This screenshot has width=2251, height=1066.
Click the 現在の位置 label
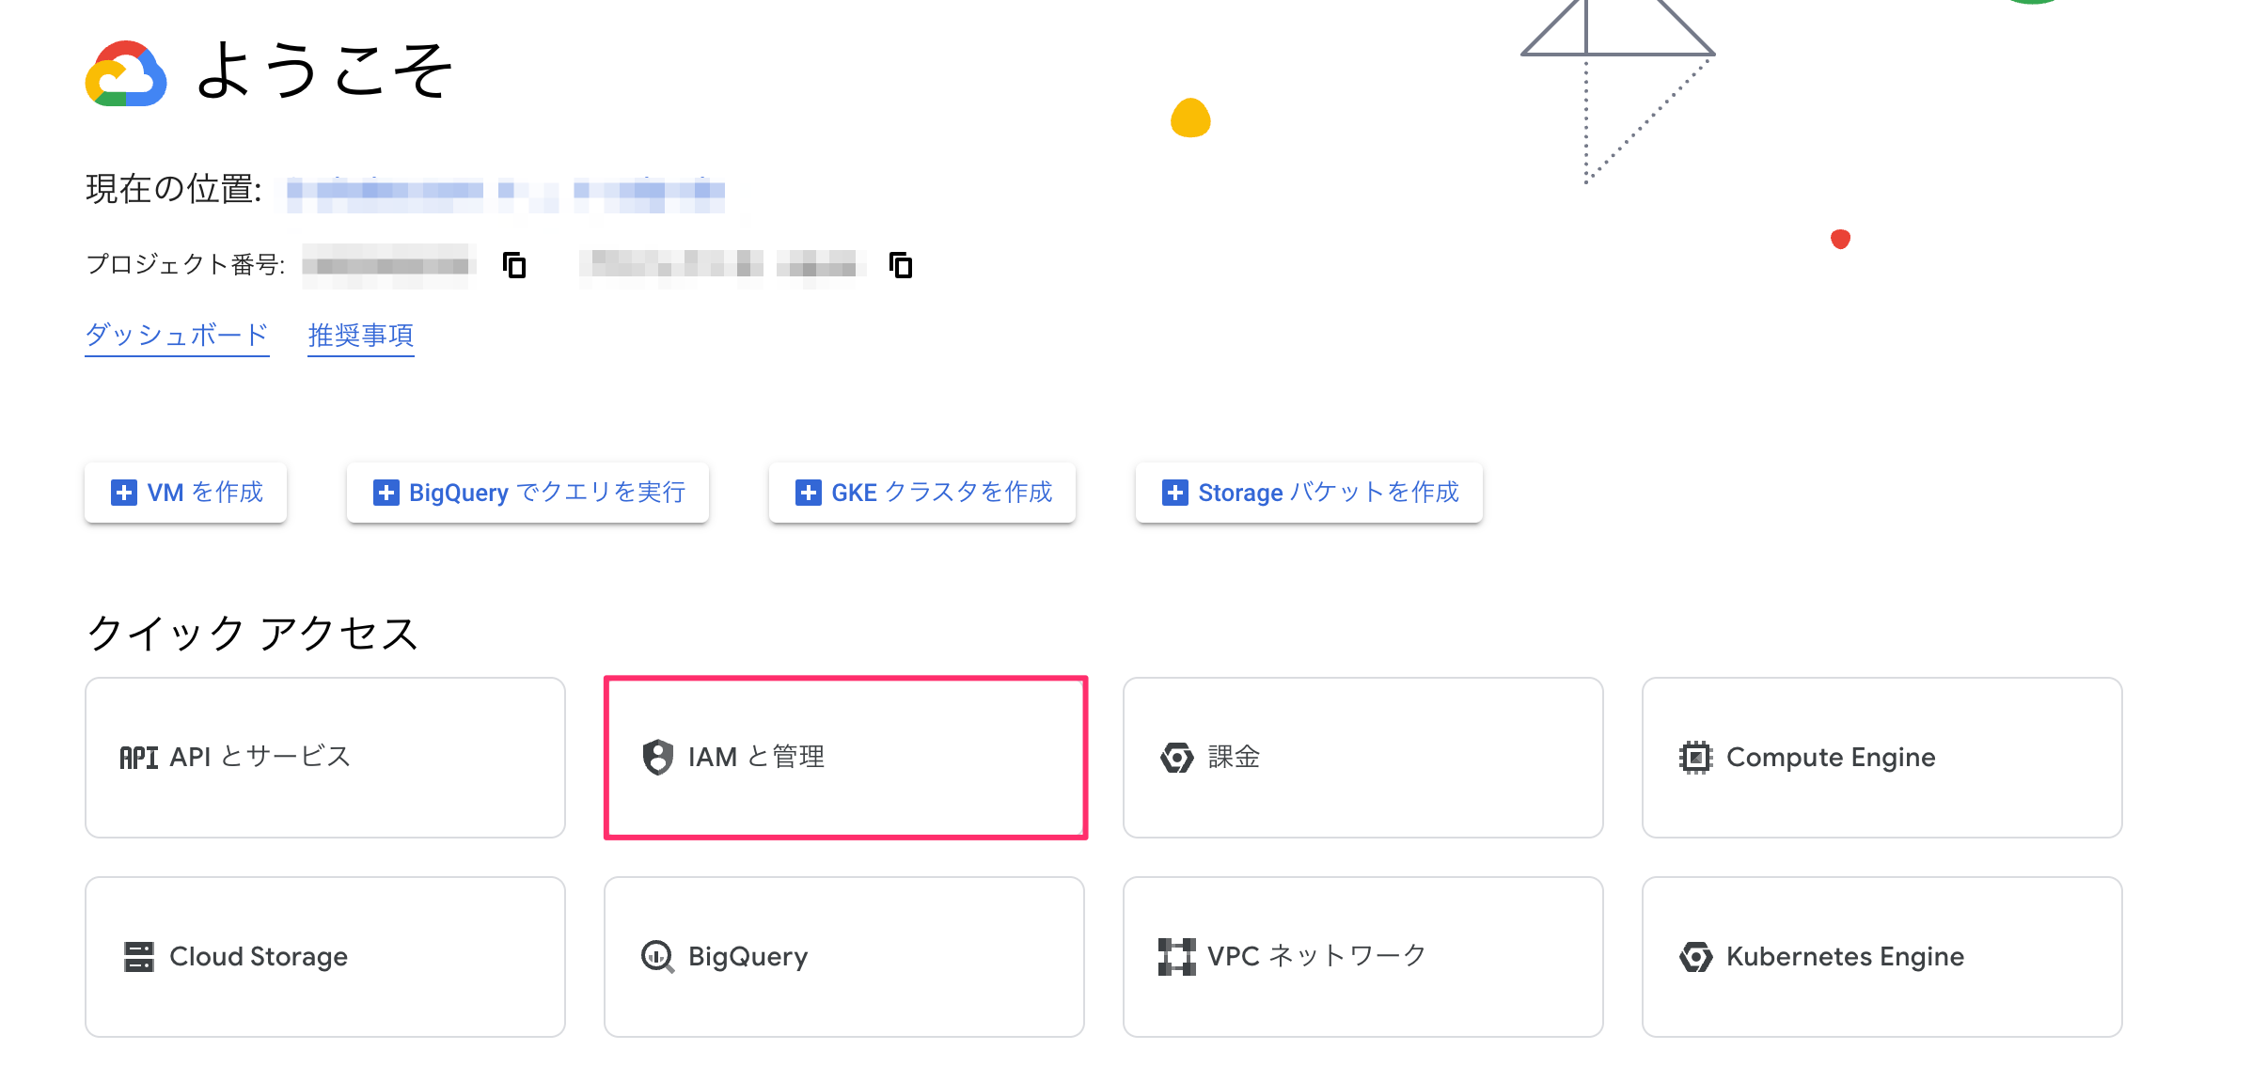click(x=174, y=189)
